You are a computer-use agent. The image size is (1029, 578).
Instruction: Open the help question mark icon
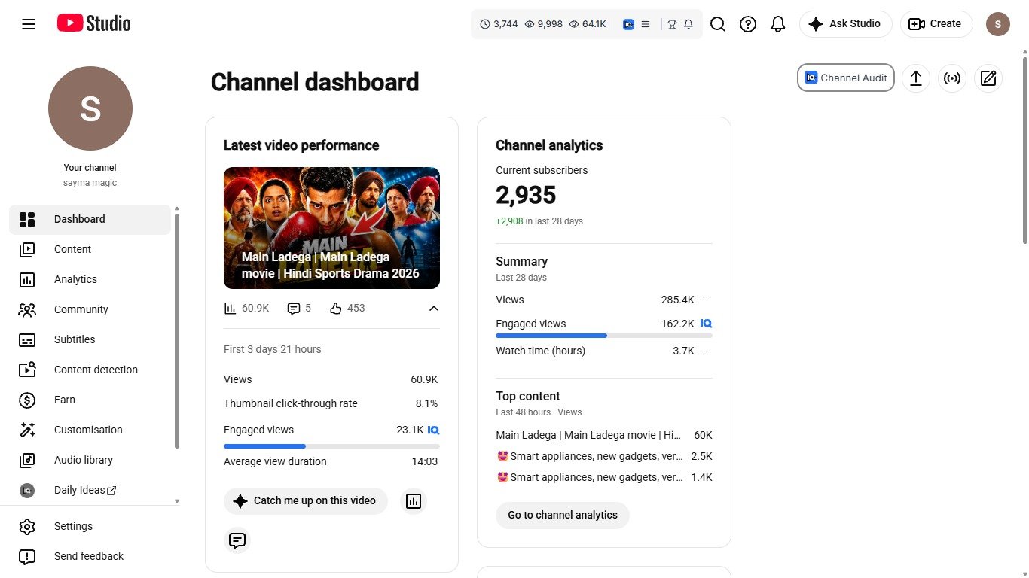[748, 24]
